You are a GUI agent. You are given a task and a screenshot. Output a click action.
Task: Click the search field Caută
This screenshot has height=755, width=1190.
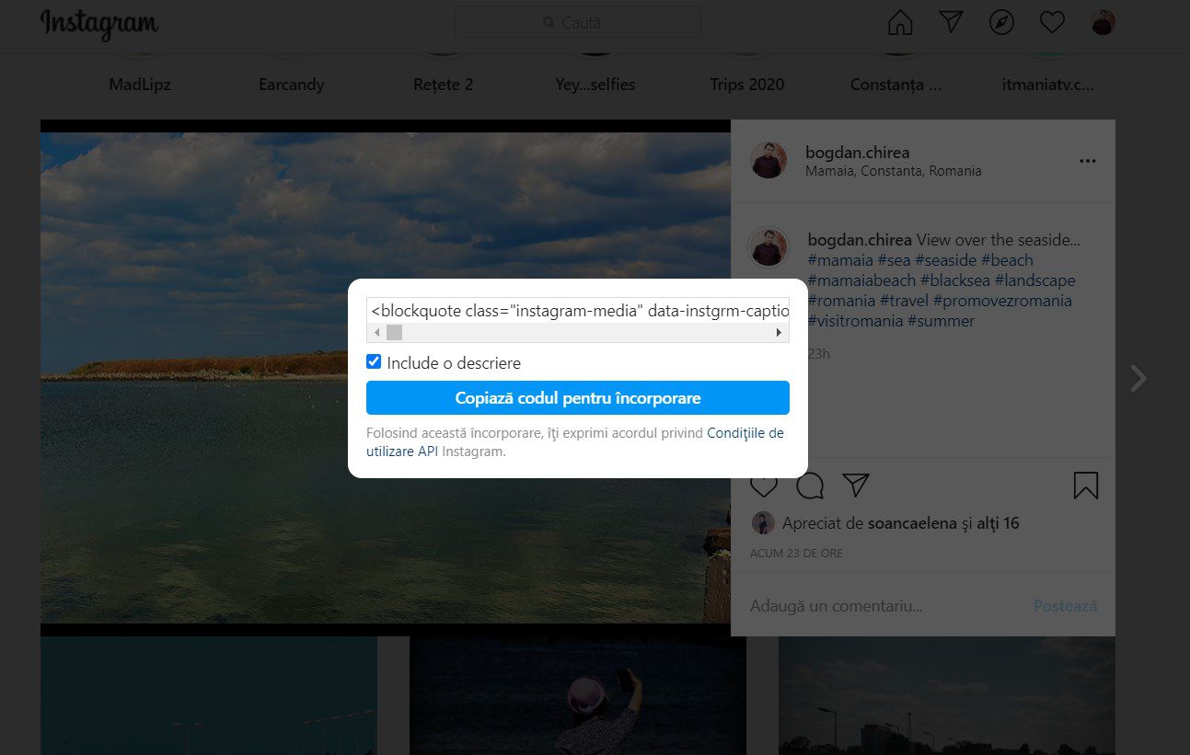coord(578,22)
